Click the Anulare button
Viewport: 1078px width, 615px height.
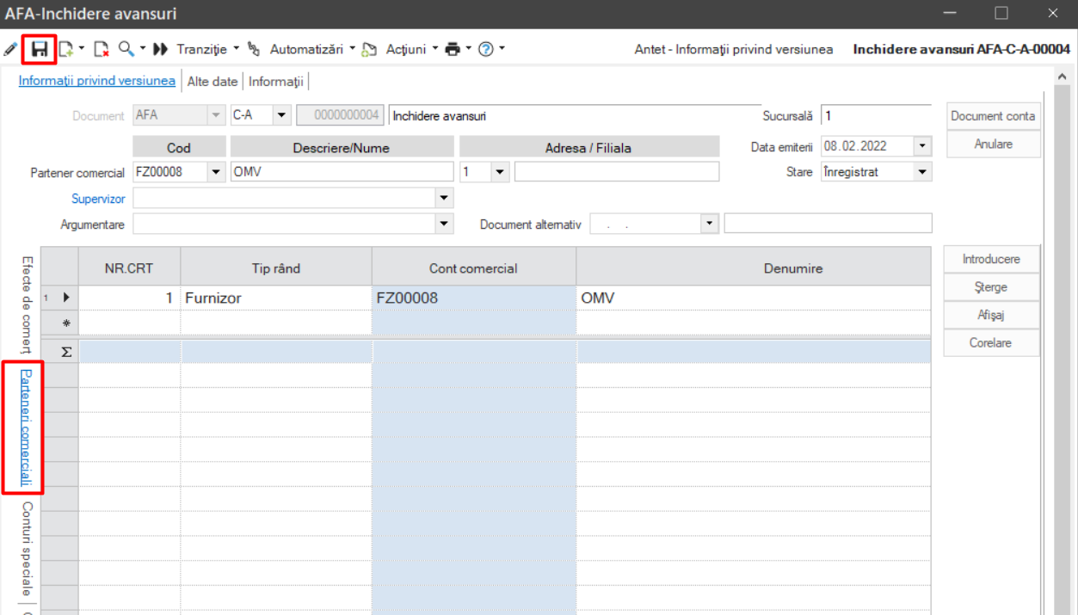(994, 145)
